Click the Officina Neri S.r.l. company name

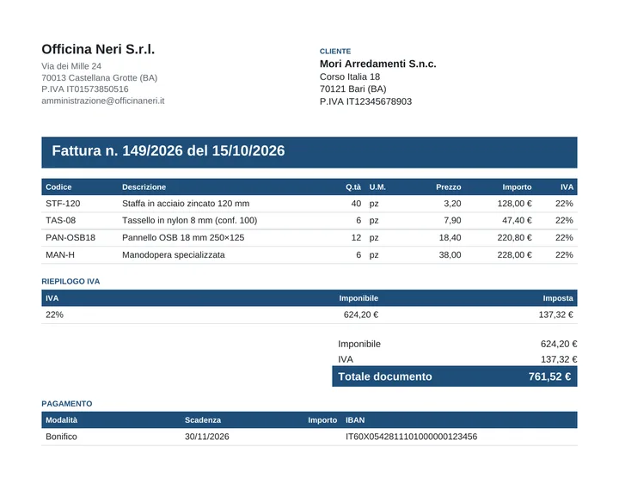(98, 49)
